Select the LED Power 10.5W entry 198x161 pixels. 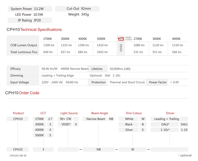click(x=29, y=15)
